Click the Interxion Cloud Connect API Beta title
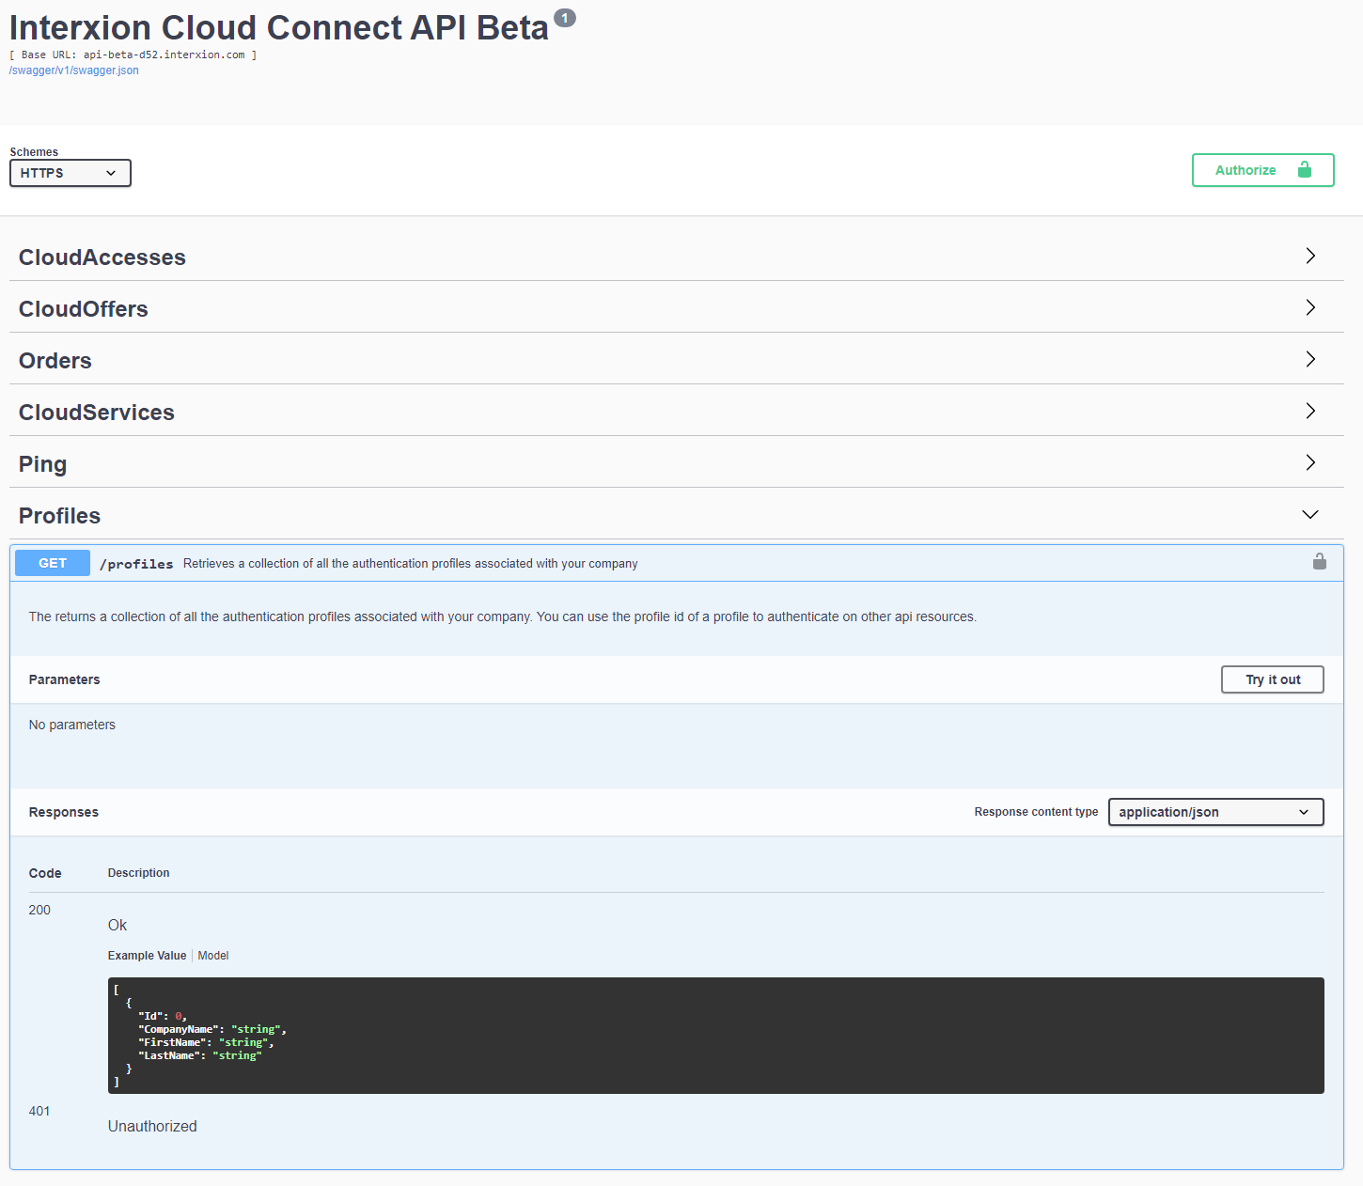Screen dimensions: 1363x1186 click(x=278, y=28)
